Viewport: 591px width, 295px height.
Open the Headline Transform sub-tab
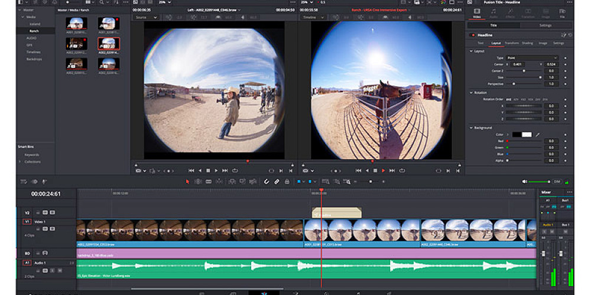[512, 43]
